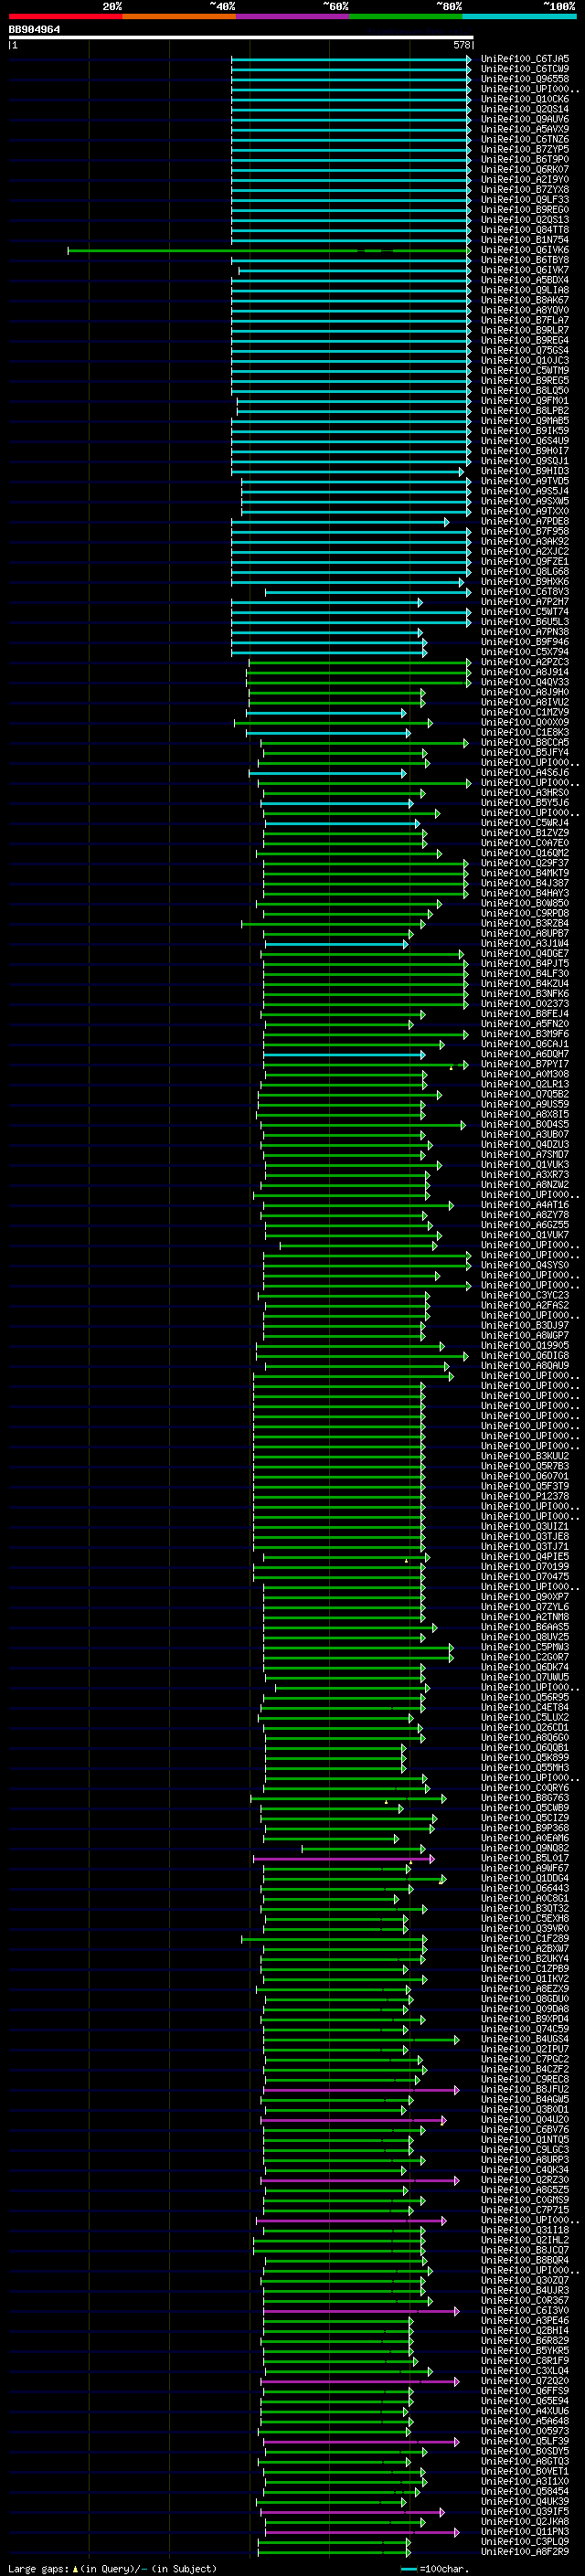Select the UniRef100_B6TBY8 label
585x2576 pixels.
(x=525, y=260)
